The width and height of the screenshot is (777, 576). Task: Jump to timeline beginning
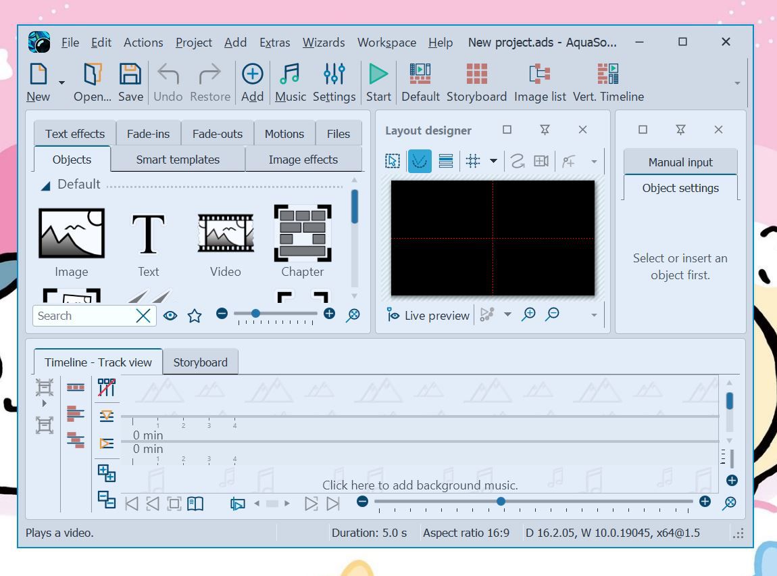point(131,504)
